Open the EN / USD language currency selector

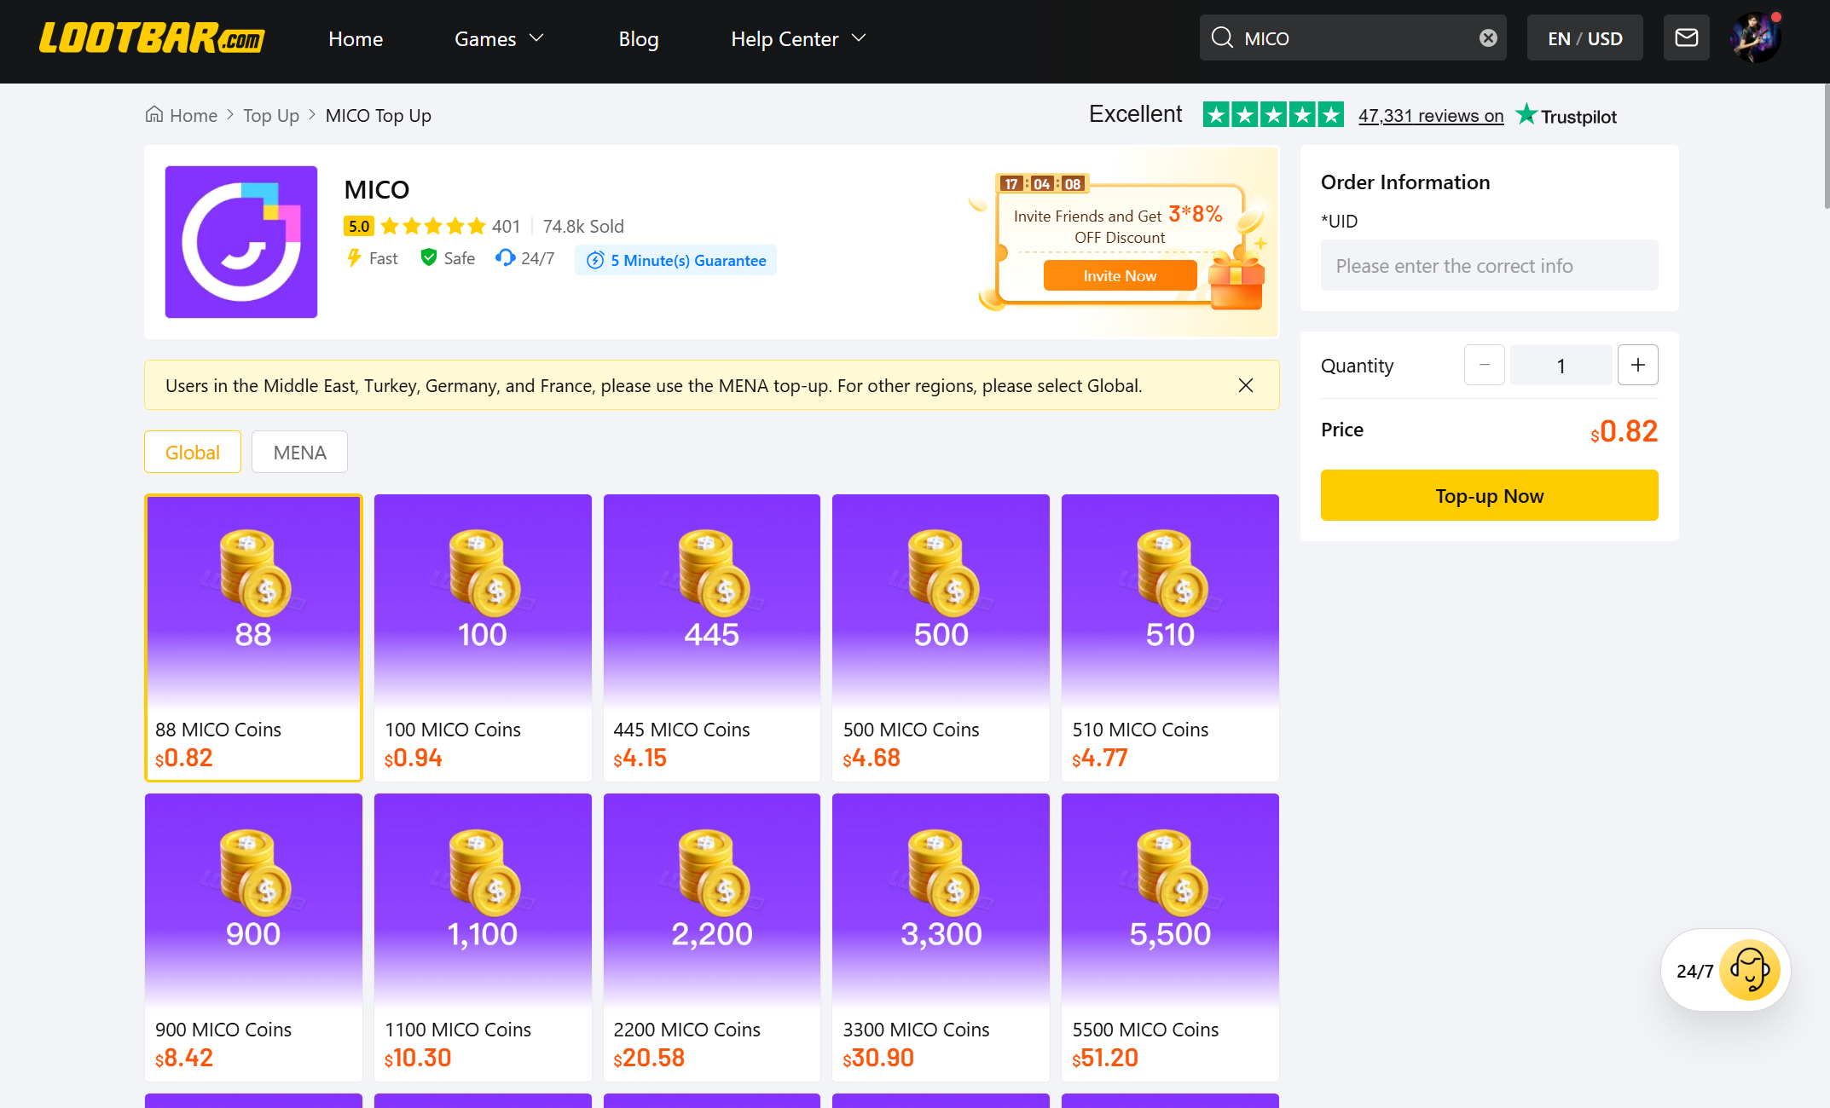click(1584, 38)
